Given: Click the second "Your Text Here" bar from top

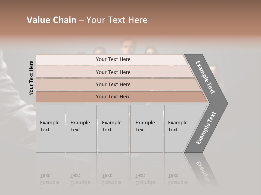Looking at the screenshot, I should coord(113,72).
